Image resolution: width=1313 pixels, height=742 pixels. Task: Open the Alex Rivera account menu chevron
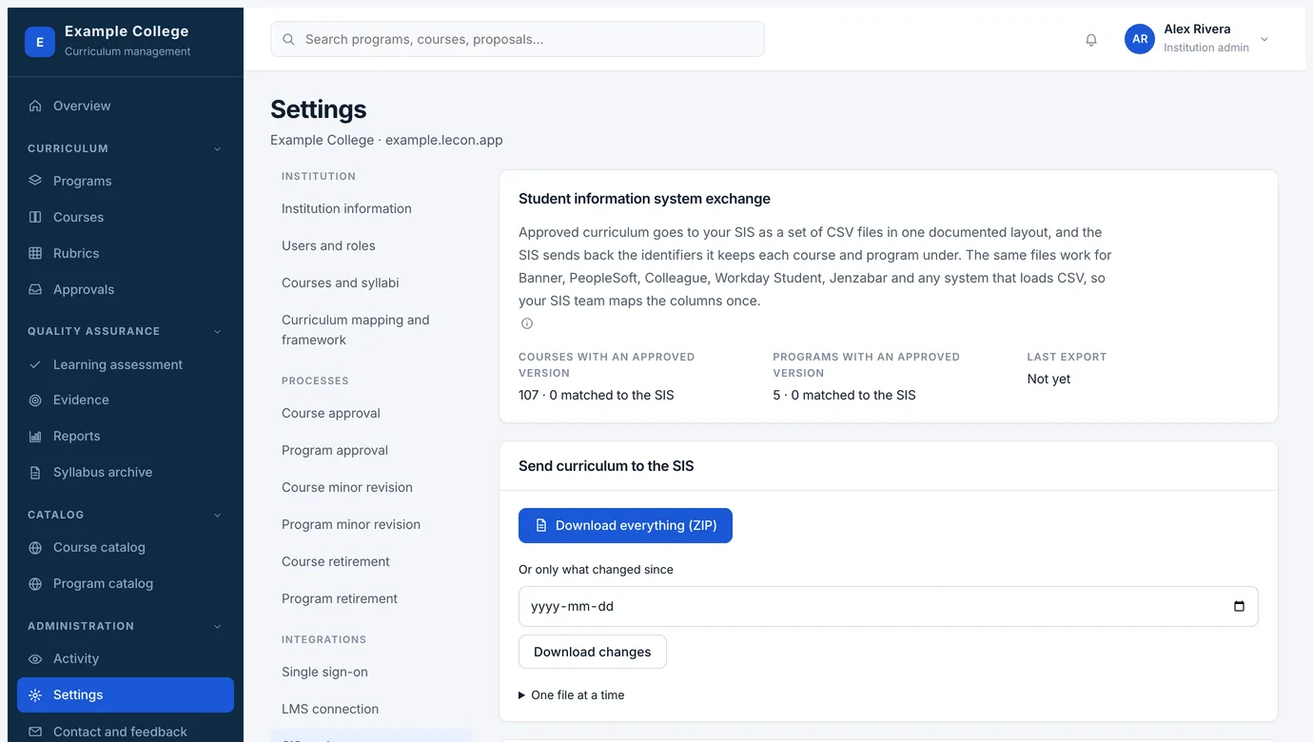click(x=1264, y=39)
